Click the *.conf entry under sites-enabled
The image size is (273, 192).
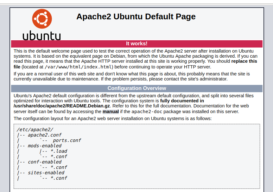point(59,178)
